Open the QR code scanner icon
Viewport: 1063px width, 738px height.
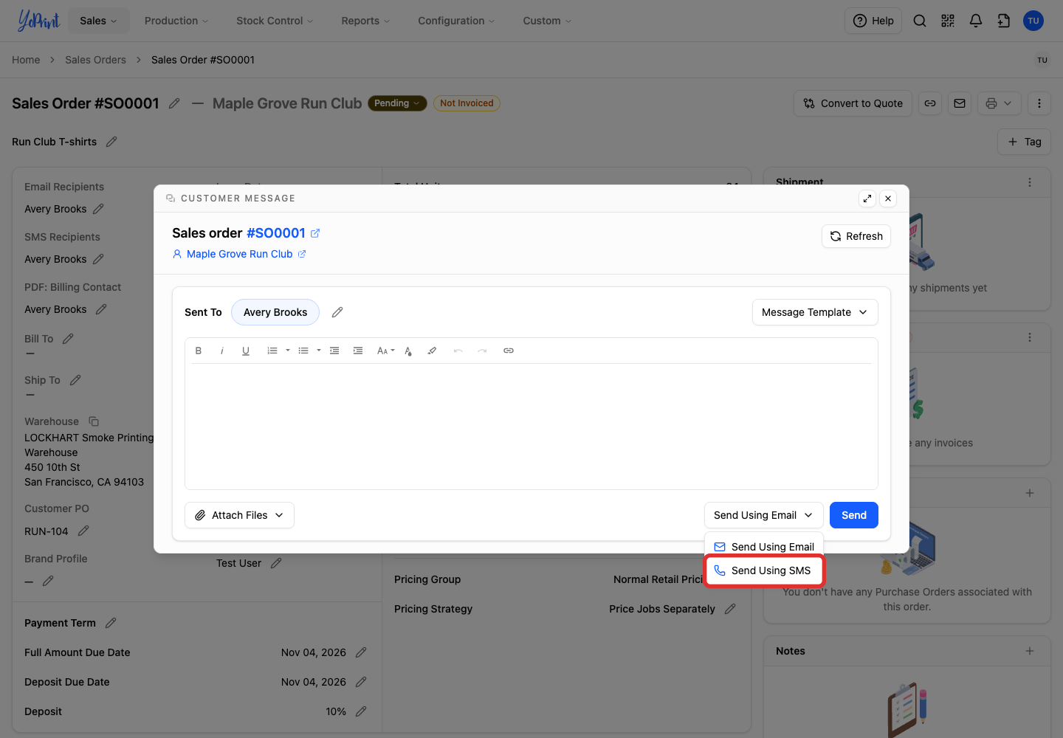click(948, 21)
